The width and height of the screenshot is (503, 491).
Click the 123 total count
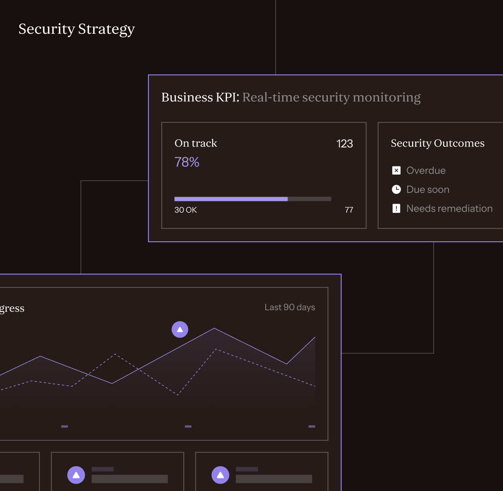click(344, 143)
